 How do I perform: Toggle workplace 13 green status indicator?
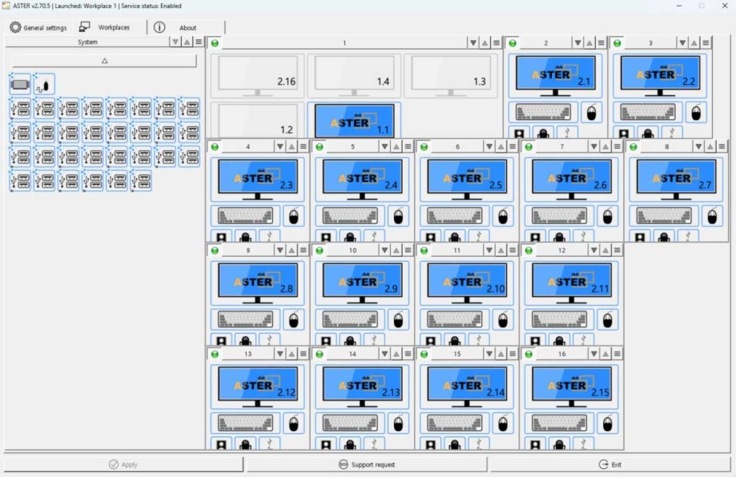point(215,355)
